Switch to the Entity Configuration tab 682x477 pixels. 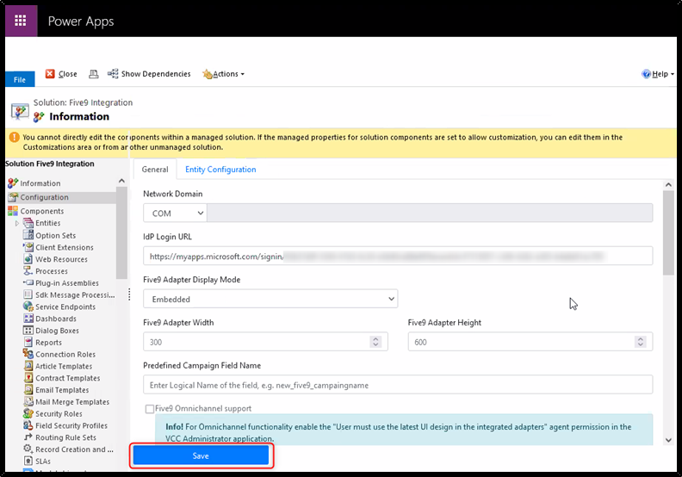220,169
